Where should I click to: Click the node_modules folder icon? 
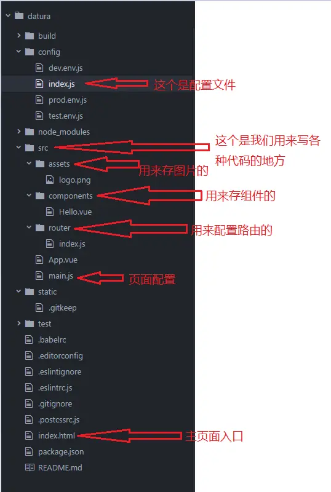(30, 132)
